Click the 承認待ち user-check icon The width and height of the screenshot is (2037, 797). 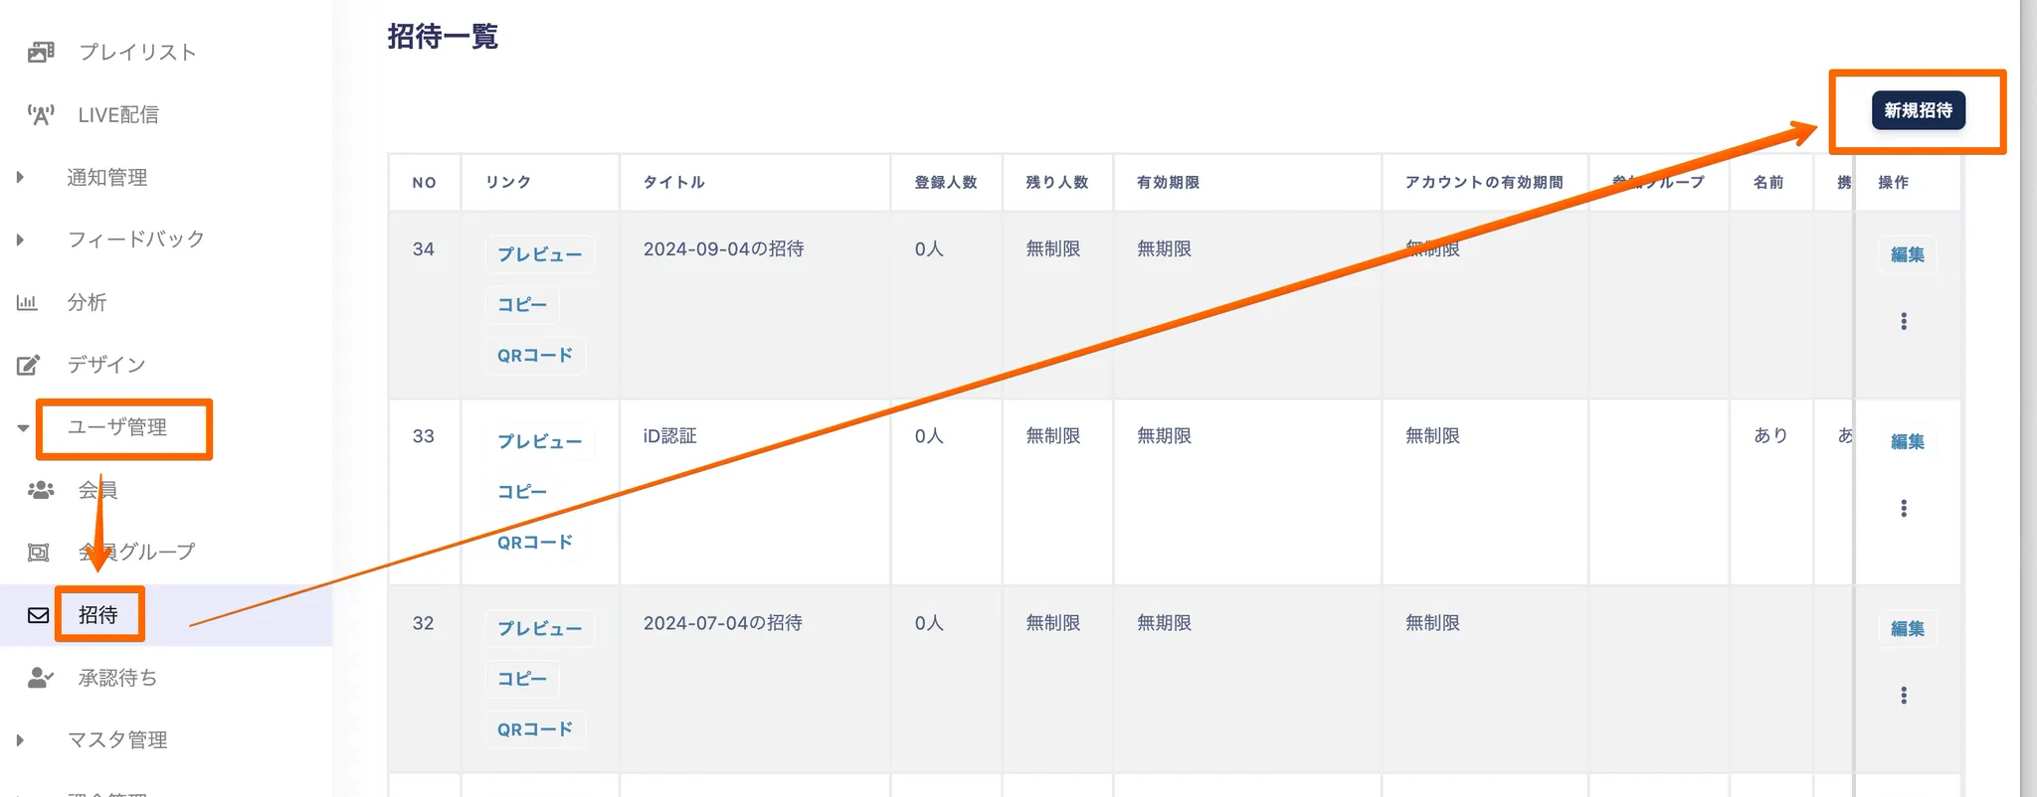click(x=41, y=678)
